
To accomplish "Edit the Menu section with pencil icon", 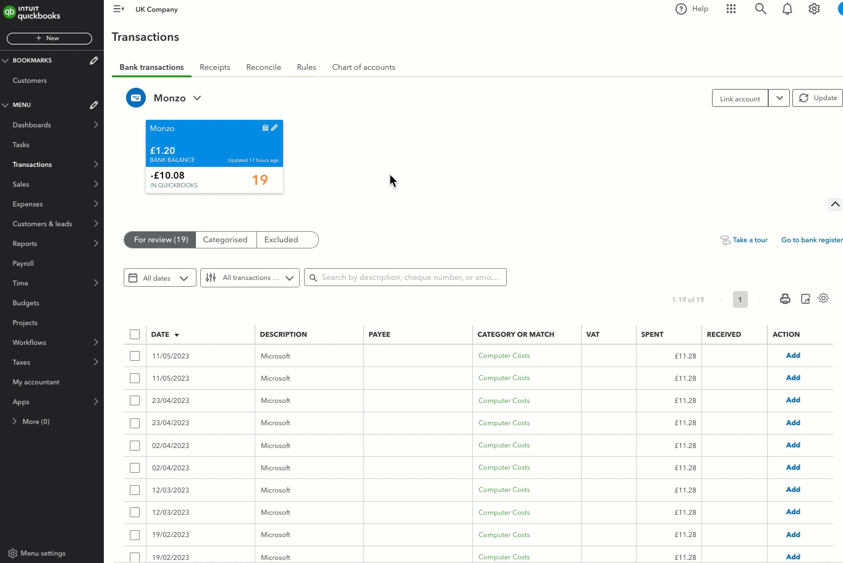I will coord(94,105).
